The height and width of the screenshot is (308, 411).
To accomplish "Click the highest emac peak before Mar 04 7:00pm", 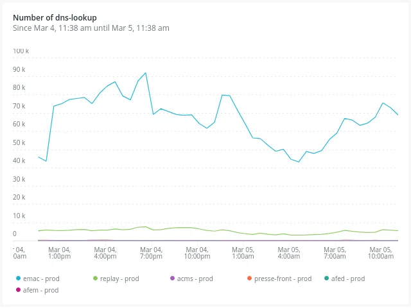I will point(146,73).
